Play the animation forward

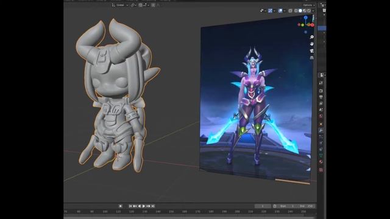tap(144, 206)
